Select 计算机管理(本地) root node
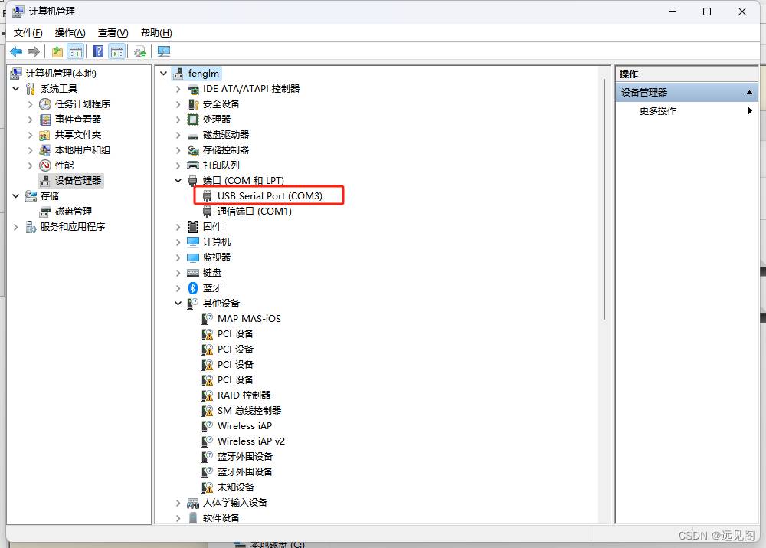 [61, 74]
